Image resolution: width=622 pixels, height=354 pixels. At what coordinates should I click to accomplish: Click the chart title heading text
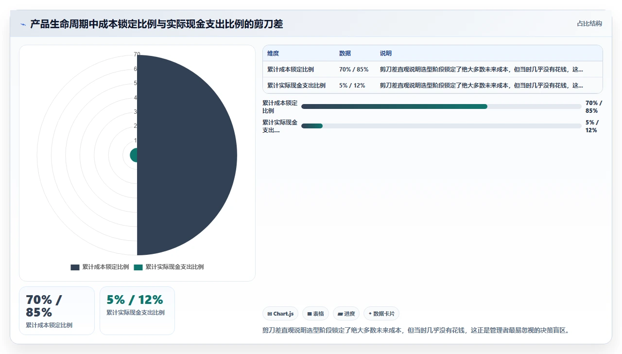[156, 24]
